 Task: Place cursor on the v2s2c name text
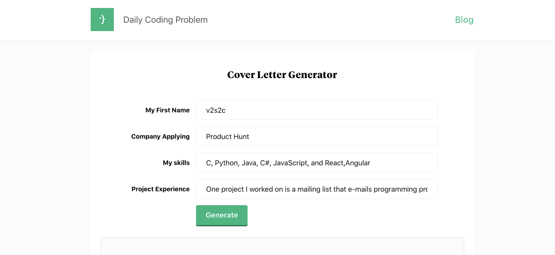coord(216,110)
